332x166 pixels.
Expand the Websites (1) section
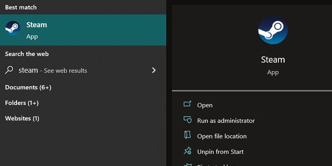point(22,118)
